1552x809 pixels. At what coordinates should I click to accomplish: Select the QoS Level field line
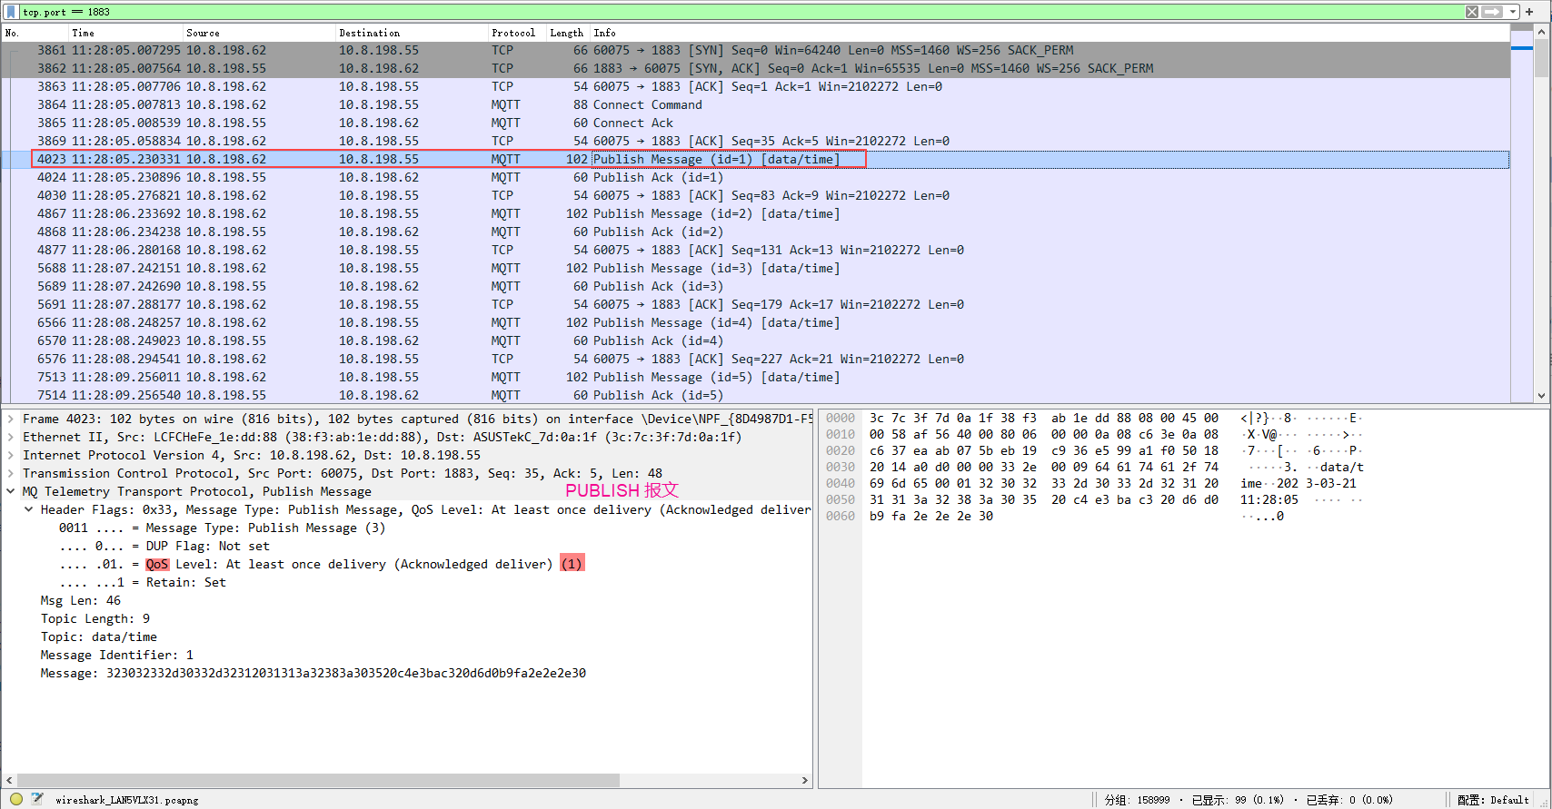(321, 564)
